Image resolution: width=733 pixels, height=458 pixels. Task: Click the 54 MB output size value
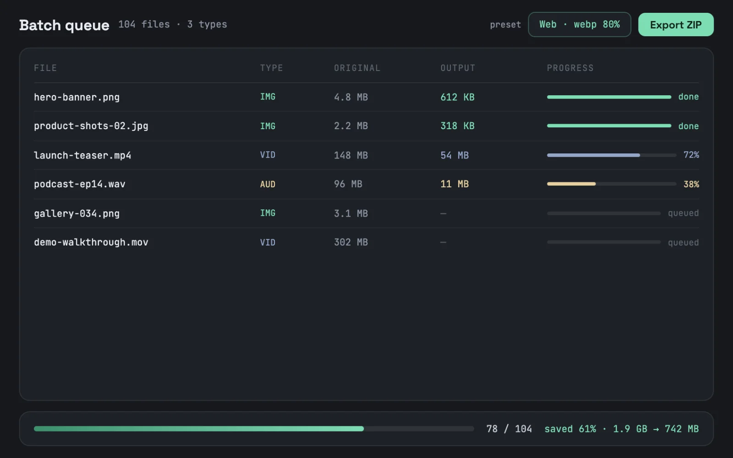tap(454, 155)
